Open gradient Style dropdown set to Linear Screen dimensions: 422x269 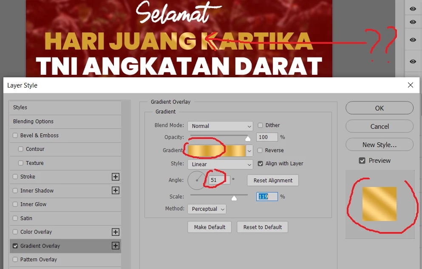(220, 164)
